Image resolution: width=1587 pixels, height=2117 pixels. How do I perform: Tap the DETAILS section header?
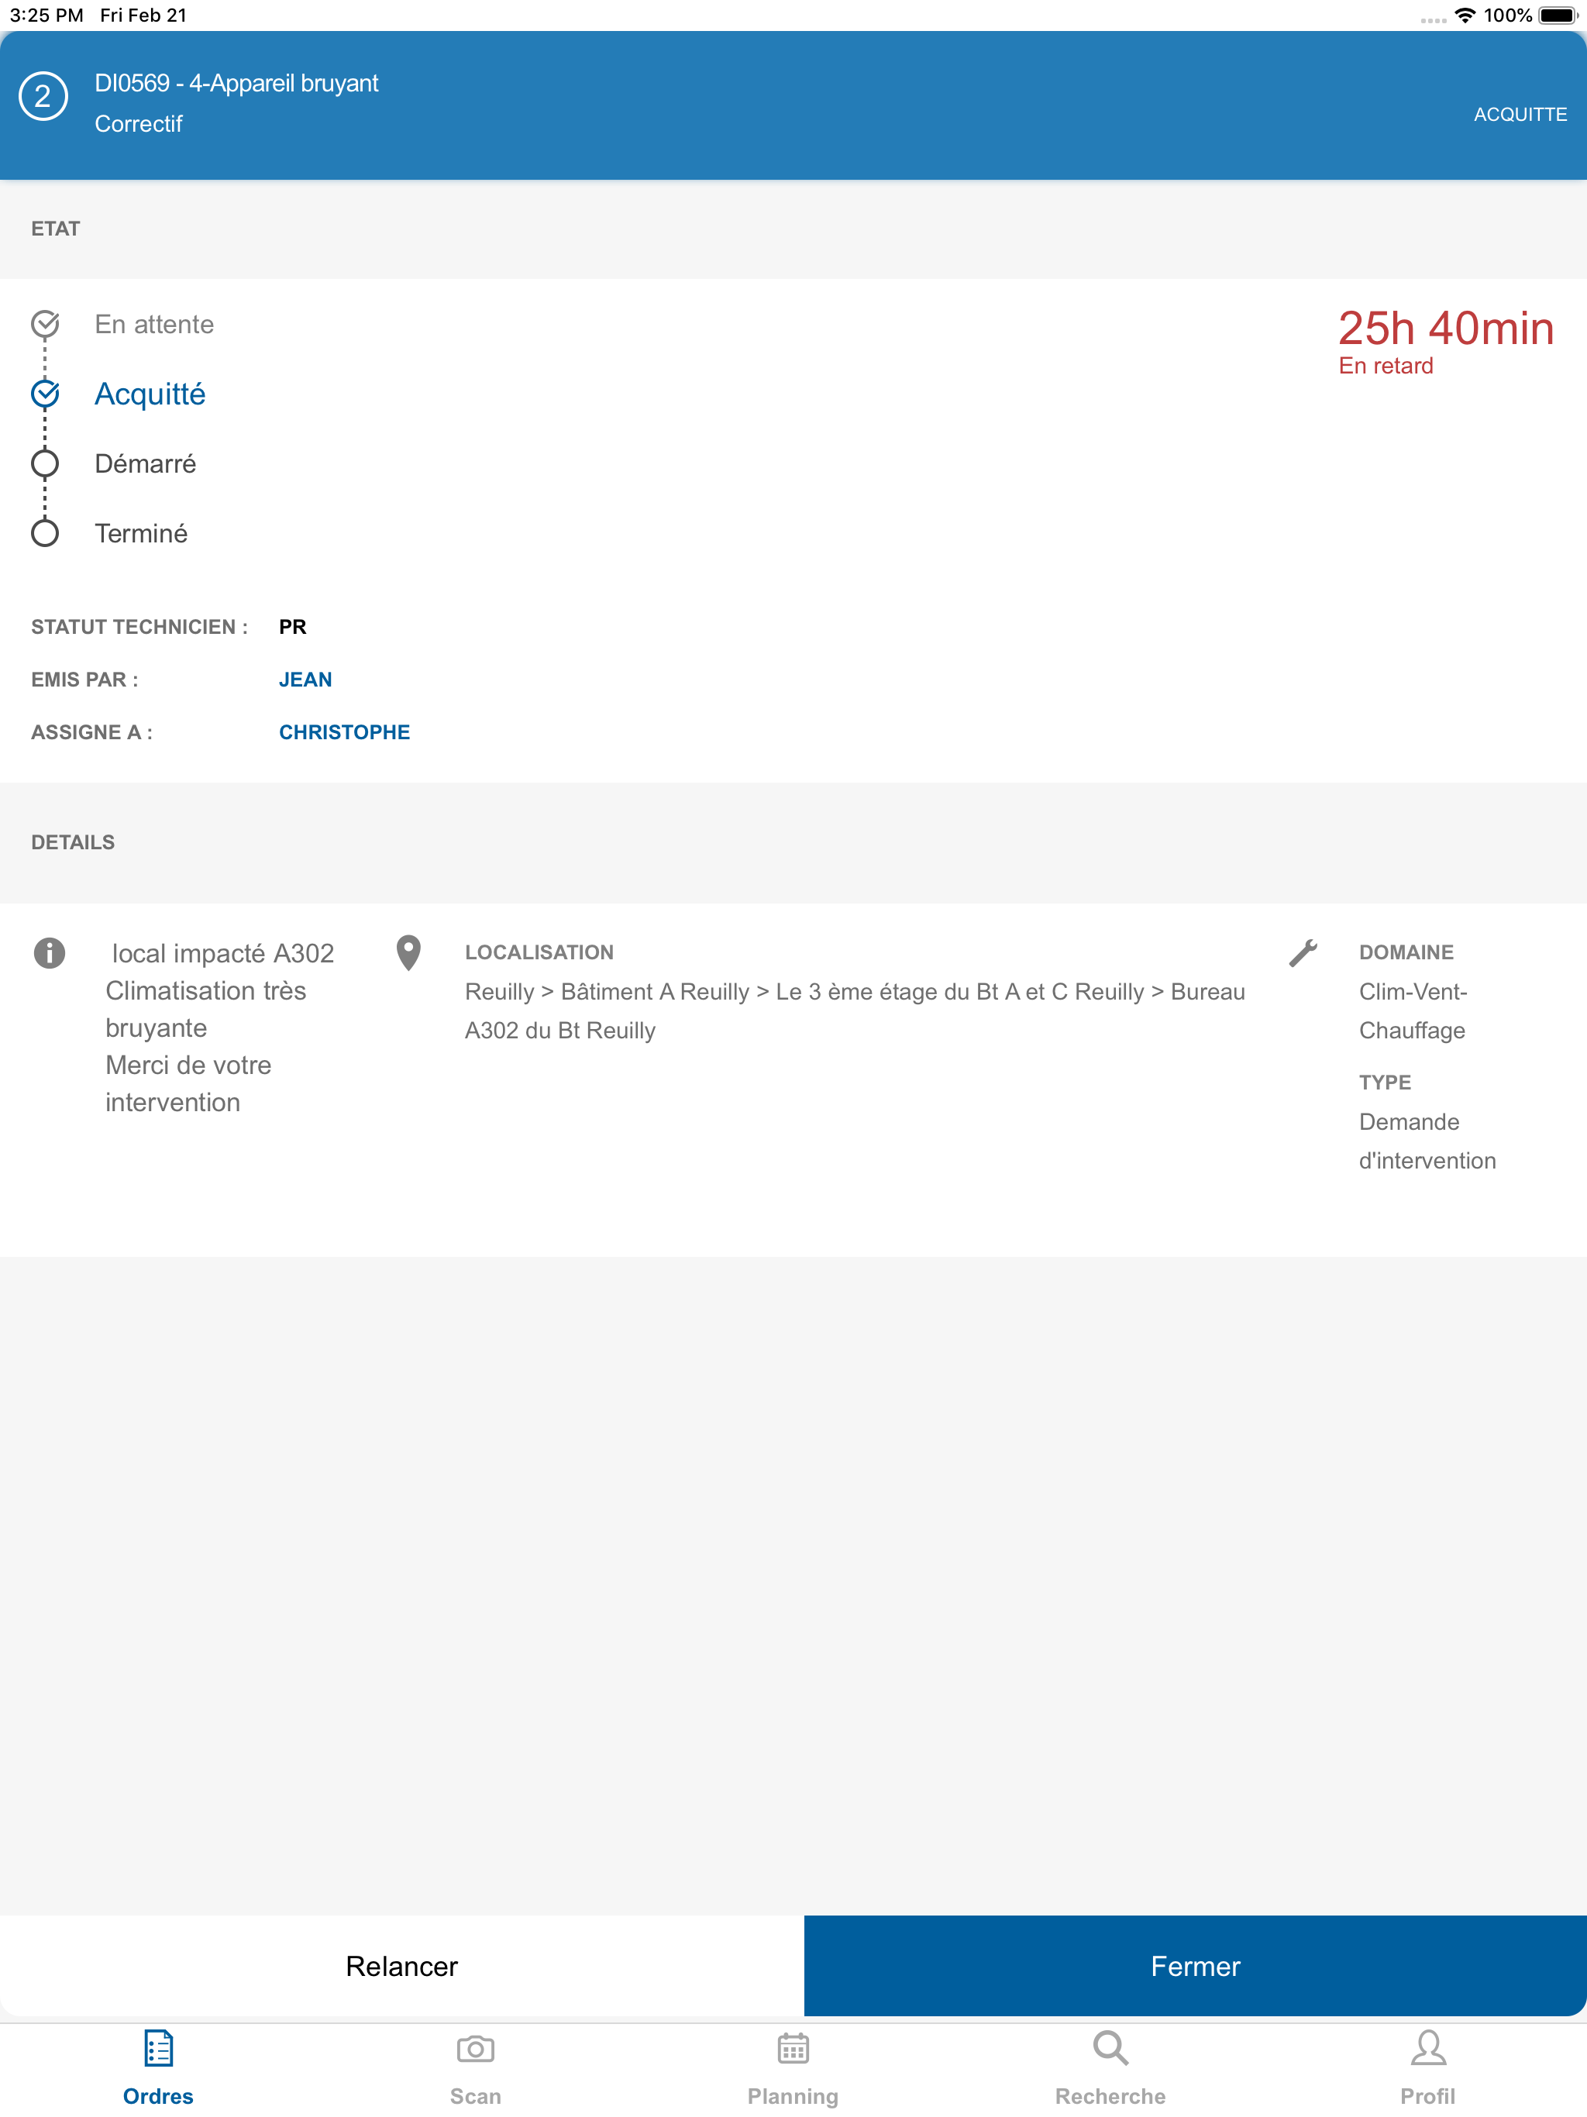tap(73, 842)
